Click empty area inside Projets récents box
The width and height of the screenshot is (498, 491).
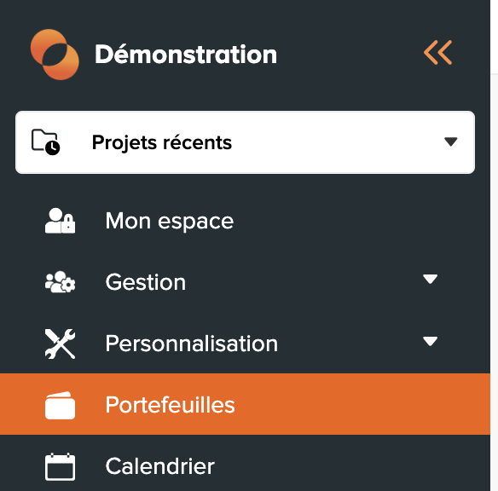click(337, 142)
